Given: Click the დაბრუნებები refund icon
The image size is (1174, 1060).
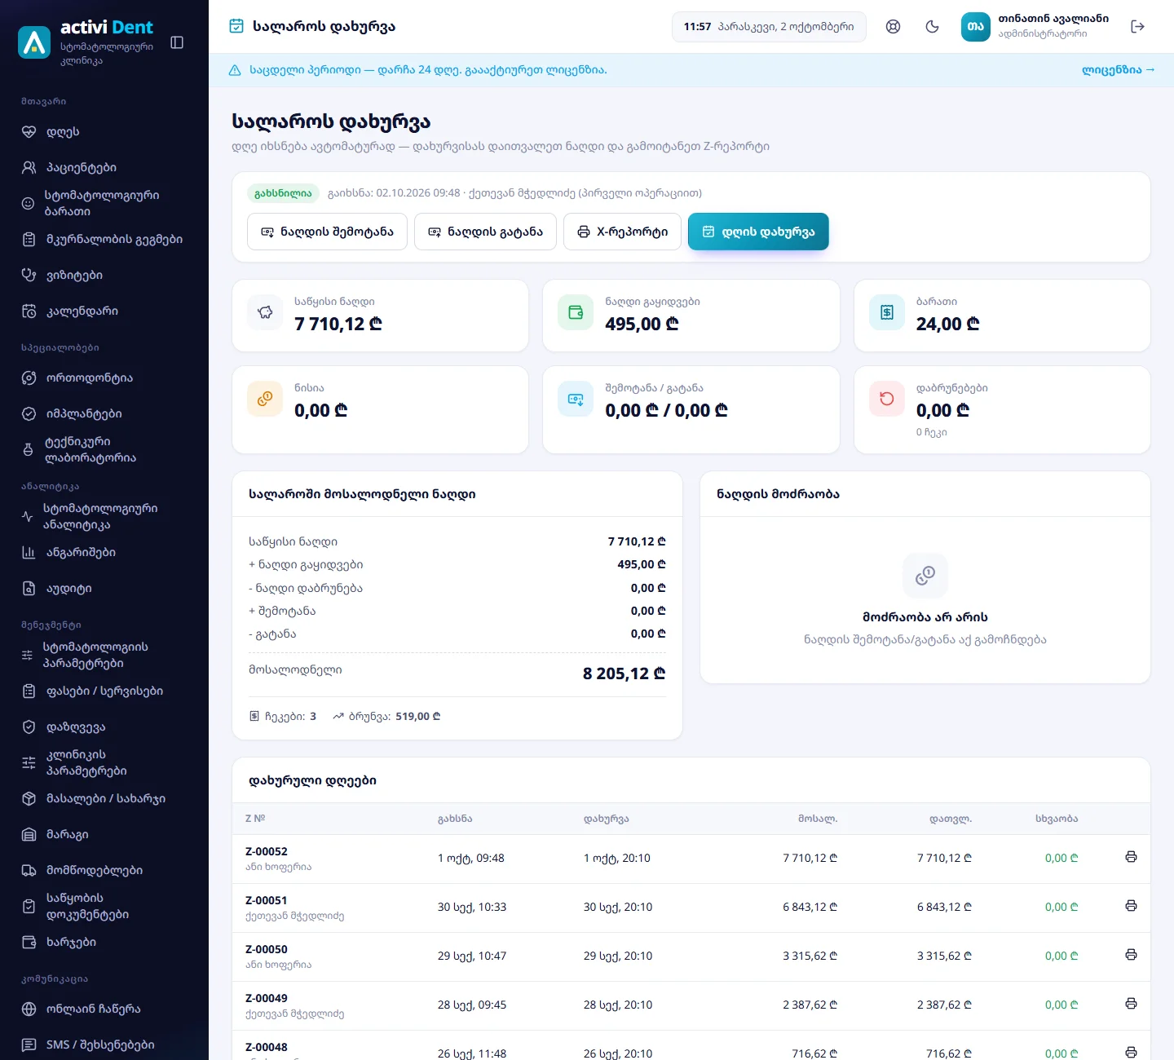Looking at the screenshot, I should pyautogui.click(x=887, y=399).
